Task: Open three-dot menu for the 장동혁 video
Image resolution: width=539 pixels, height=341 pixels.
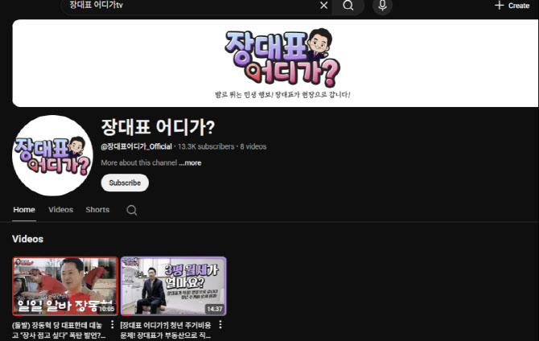Action: point(113,325)
